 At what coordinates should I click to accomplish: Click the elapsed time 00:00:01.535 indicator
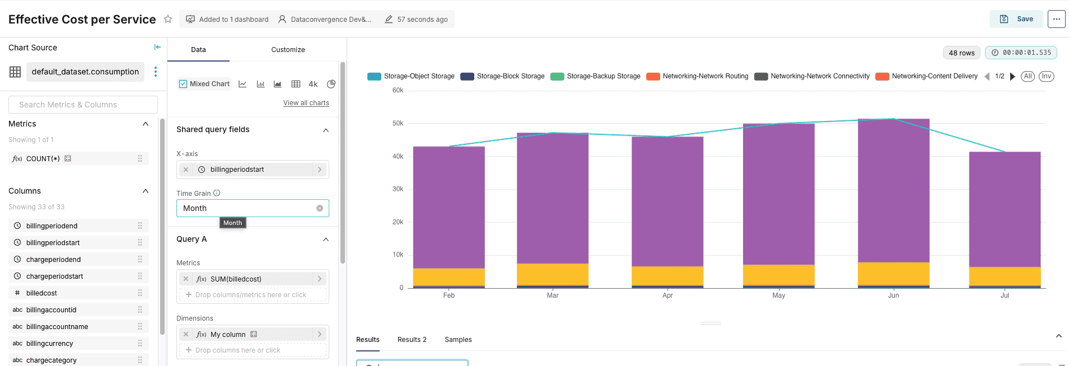(1021, 53)
